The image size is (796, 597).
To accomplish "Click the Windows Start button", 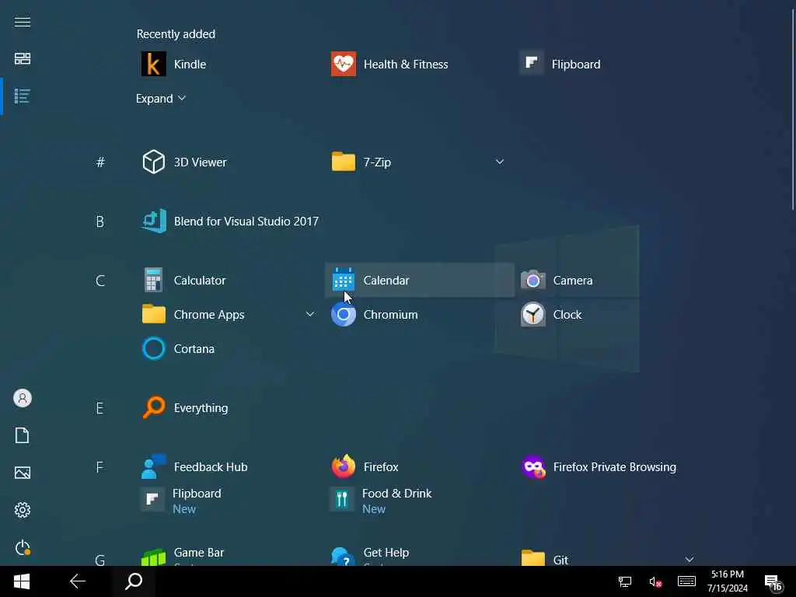I will point(22,581).
